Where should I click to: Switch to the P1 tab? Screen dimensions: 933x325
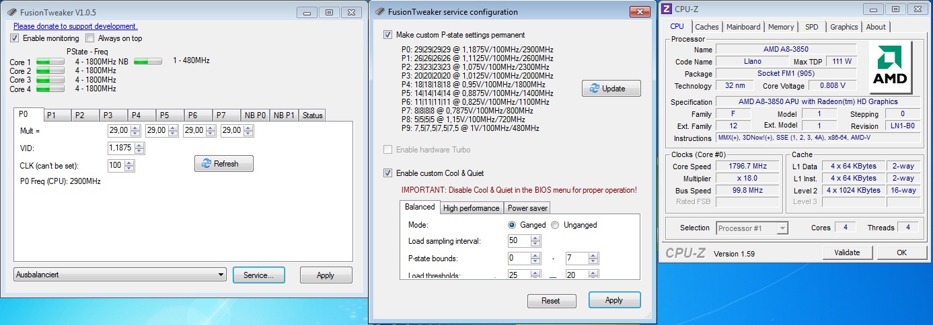58,115
